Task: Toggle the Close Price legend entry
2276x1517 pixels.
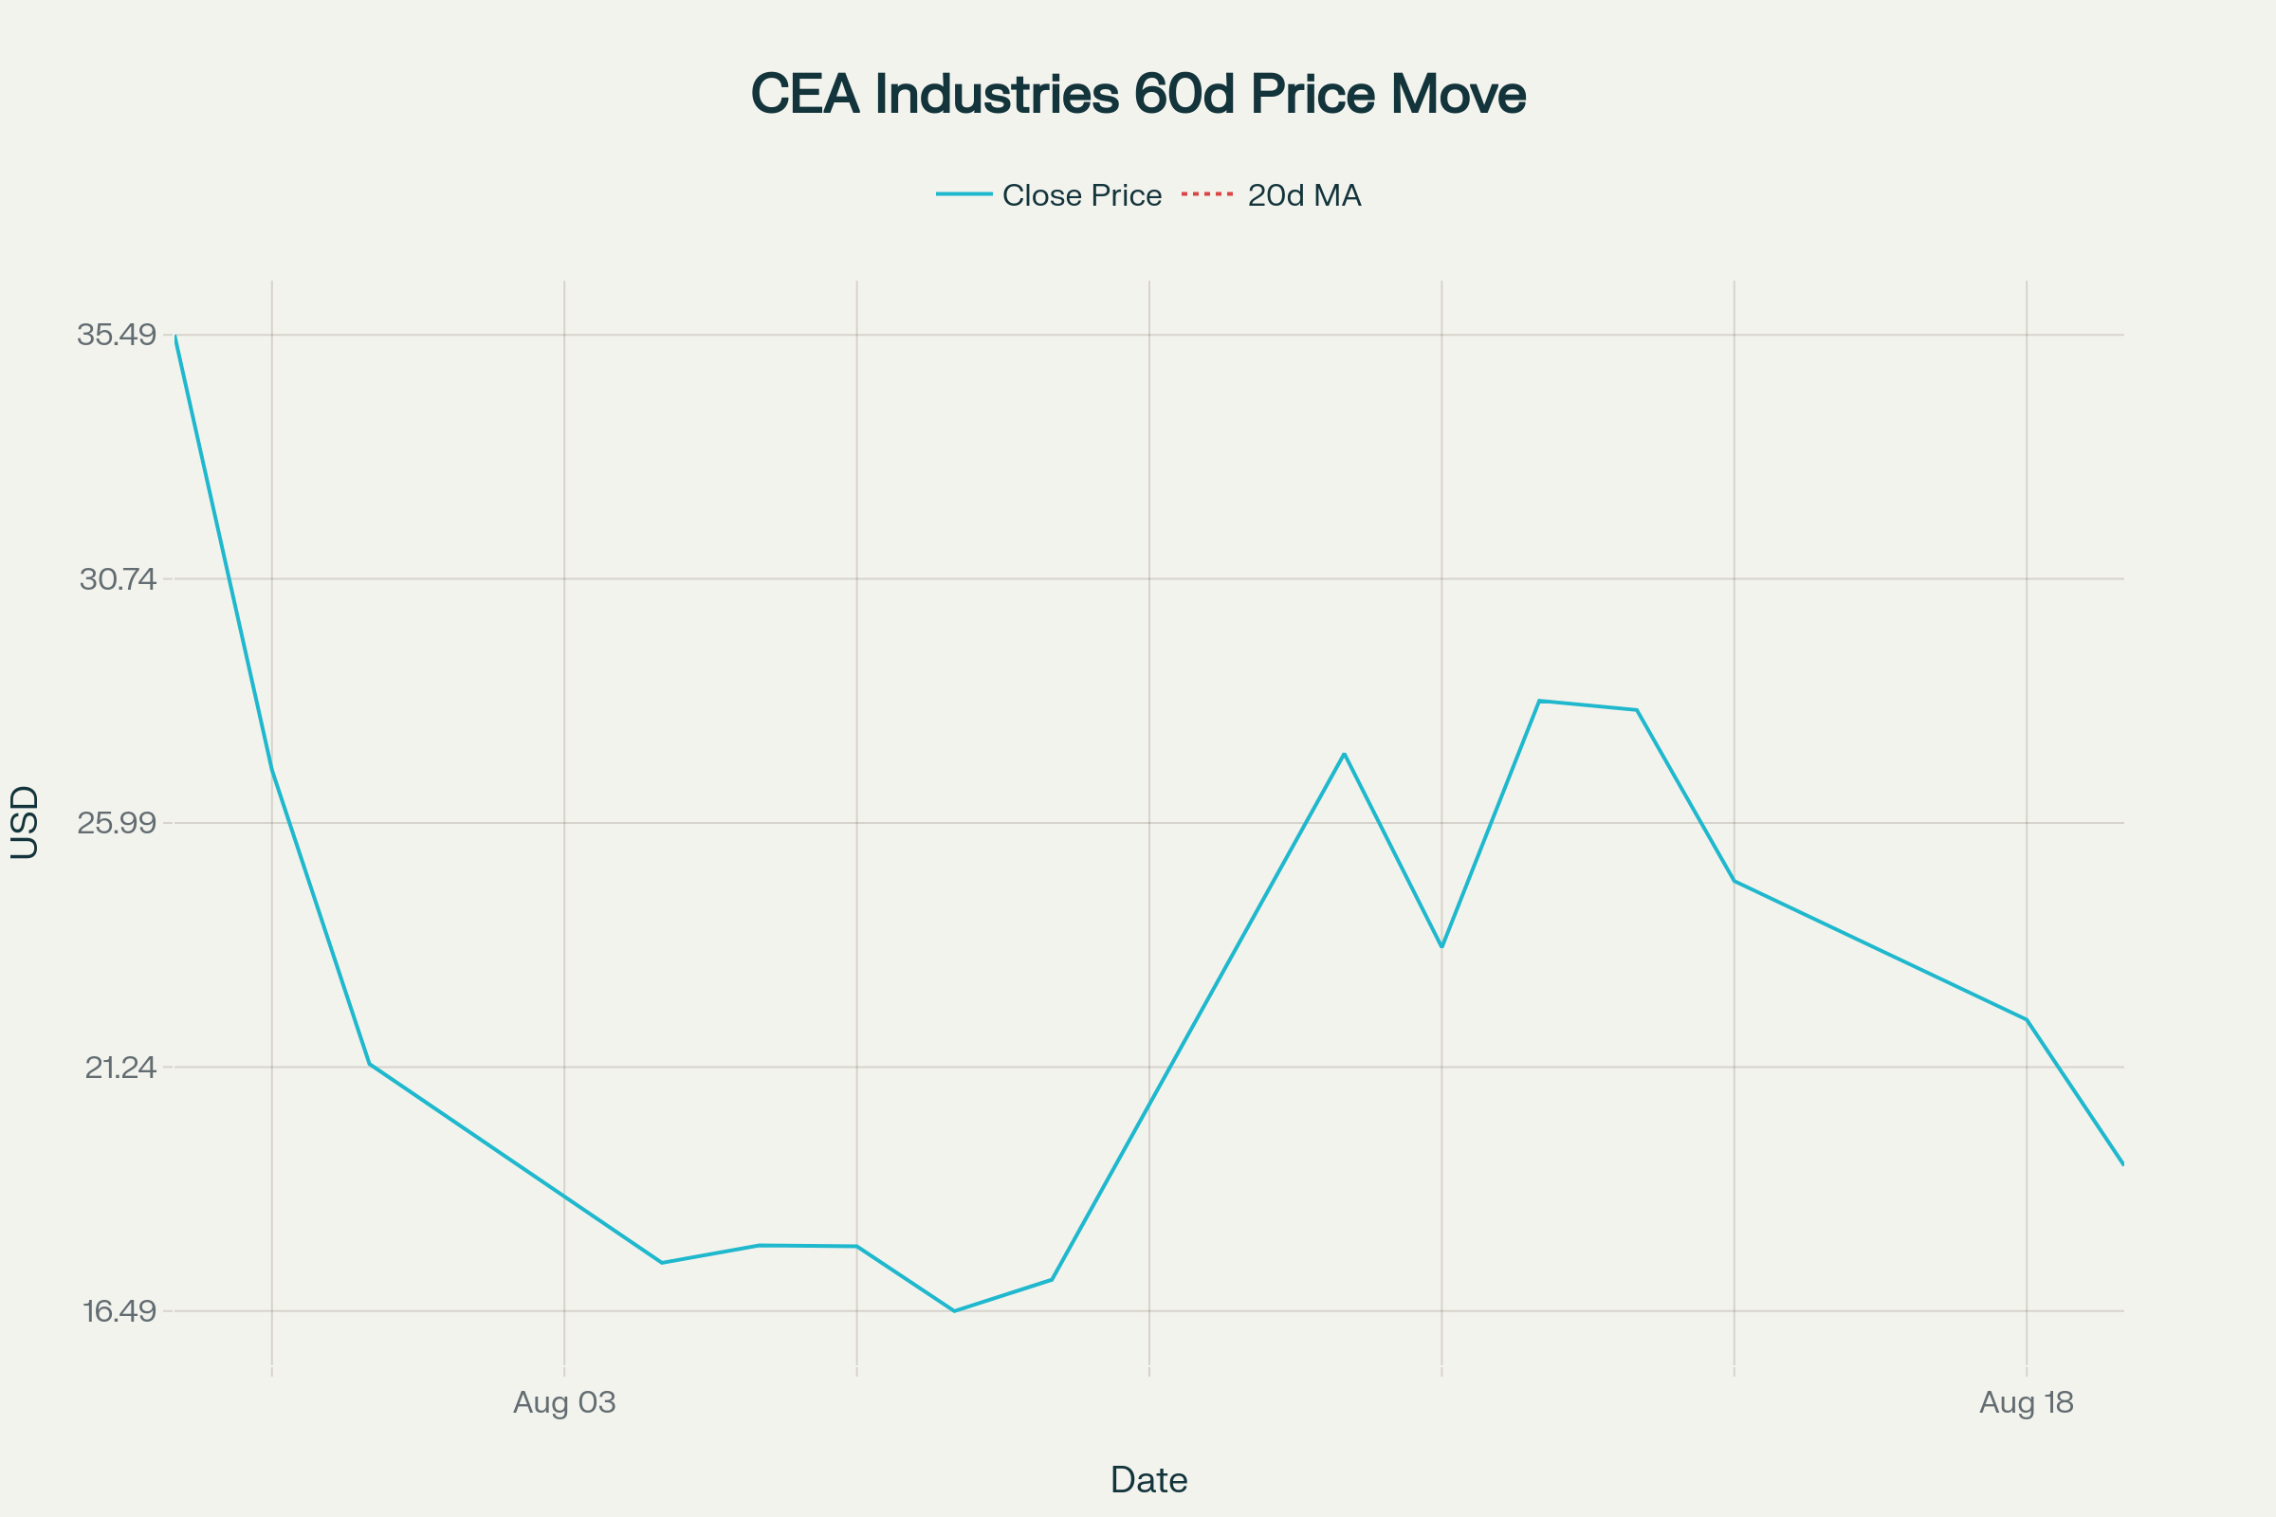Action: (1081, 195)
